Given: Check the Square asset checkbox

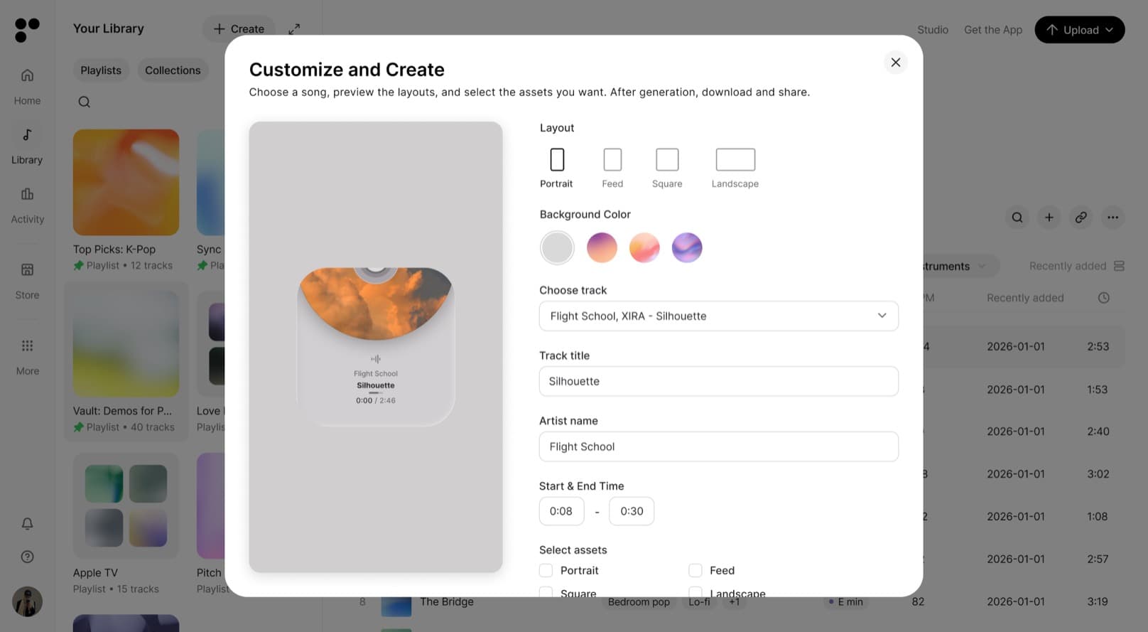Looking at the screenshot, I should pyautogui.click(x=546, y=592).
